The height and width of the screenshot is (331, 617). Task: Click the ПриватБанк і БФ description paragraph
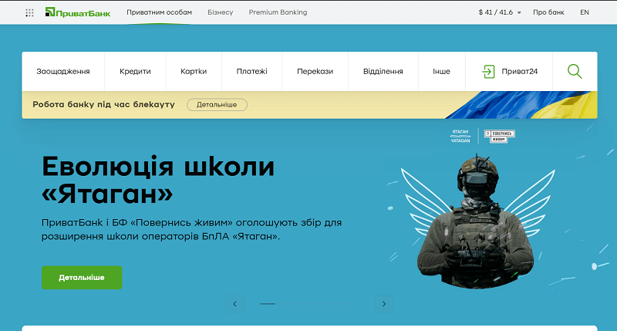[191, 229]
